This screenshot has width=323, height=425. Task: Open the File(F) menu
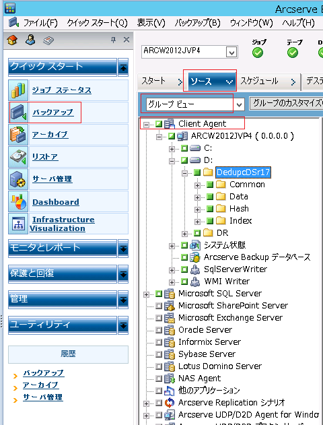point(40,23)
